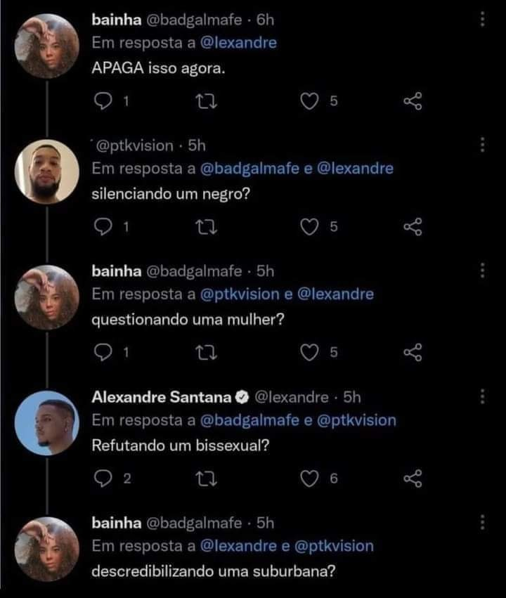Open more options on the "APAGA isso agora." tweet
This screenshot has height=598, width=506.
pyautogui.click(x=482, y=20)
